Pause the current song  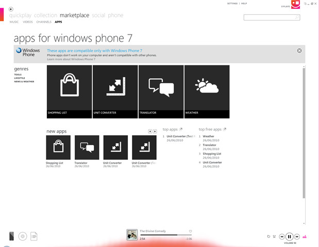click(x=289, y=237)
